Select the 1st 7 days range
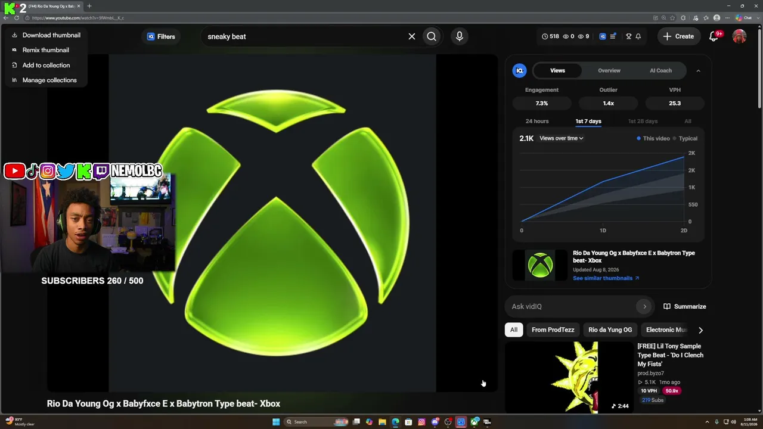The image size is (763, 429). point(588,121)
